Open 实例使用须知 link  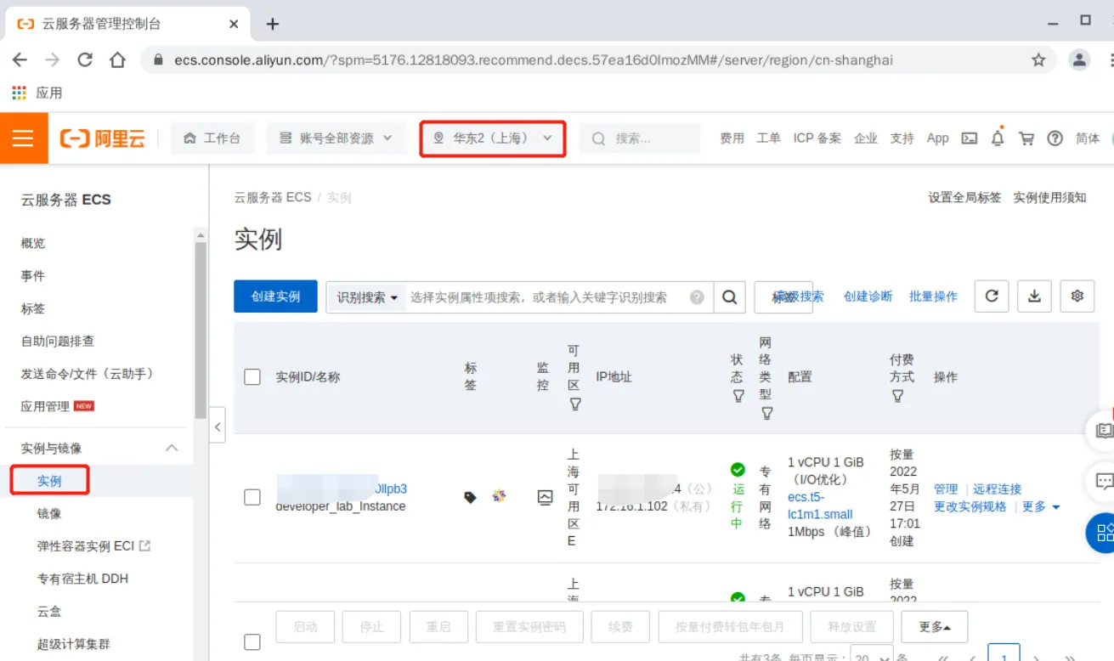pos(1049,197)
